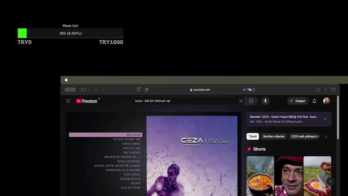The image size is (348, 196).
Task: Click AÇIK ARTTIRMA in the tracklist
Action: point(130,188)
